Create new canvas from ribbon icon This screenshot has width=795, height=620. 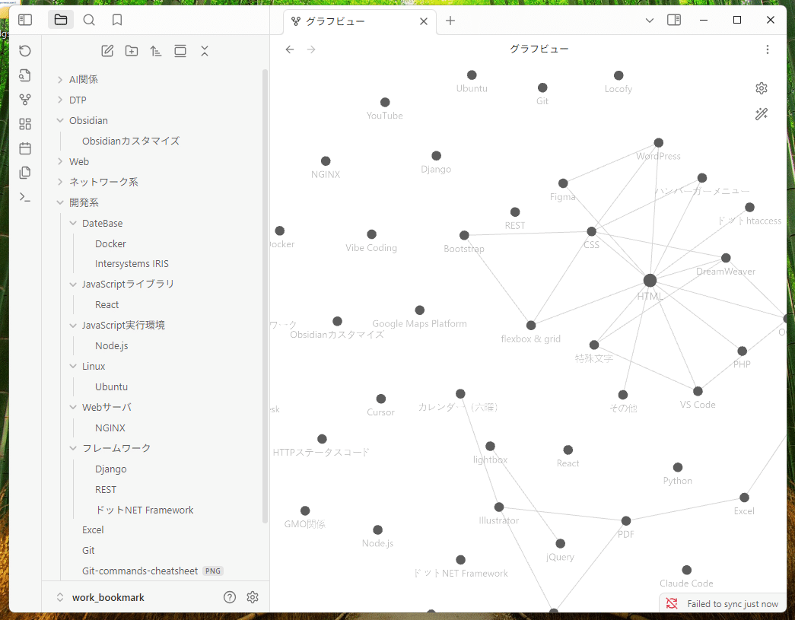pos(25,124)
